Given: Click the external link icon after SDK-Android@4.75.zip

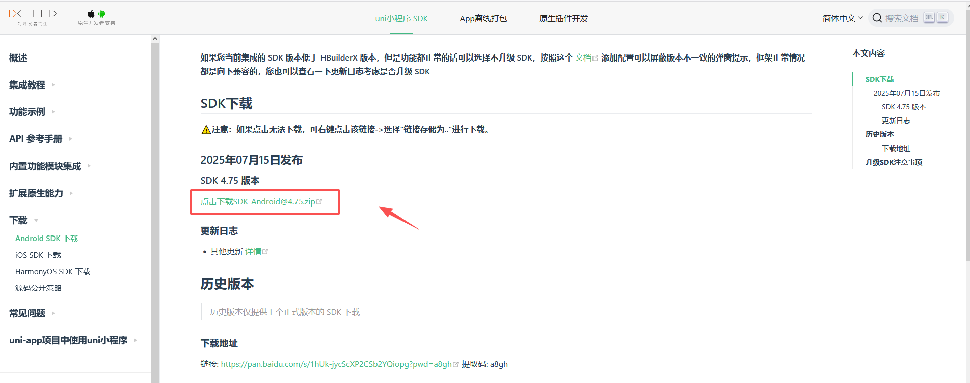Looking at the screenshot, I should point(319,202).
